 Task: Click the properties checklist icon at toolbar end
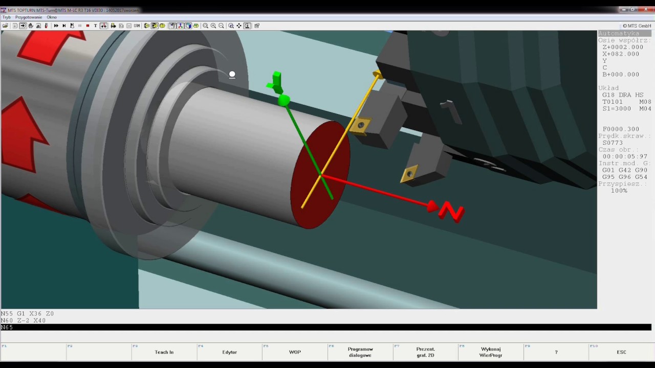(x=257, y=26)
